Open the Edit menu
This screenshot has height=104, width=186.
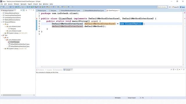(x=6, y=4)
